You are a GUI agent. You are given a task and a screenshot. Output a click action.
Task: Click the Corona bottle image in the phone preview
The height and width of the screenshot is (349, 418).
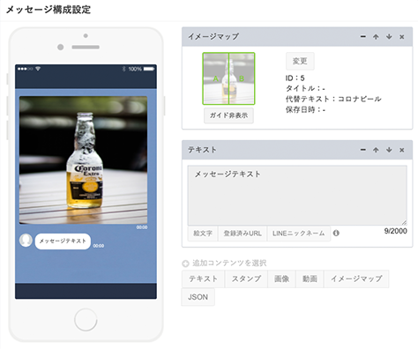(x=84, y=160)
